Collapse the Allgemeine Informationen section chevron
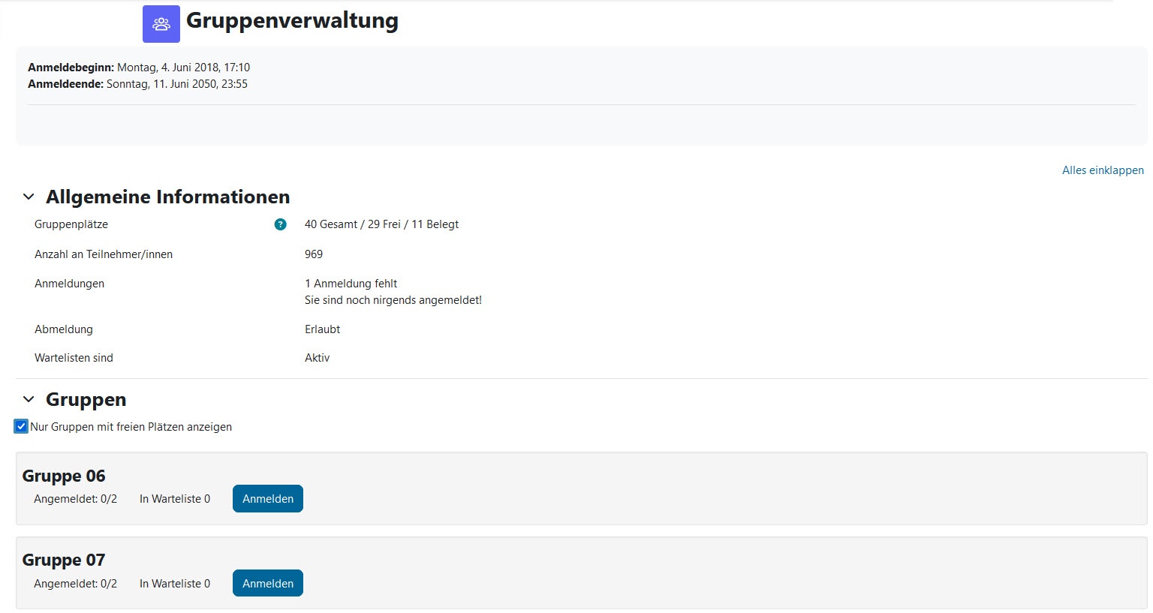This screenshot has height=613, width=1153. tap(29, 197)
